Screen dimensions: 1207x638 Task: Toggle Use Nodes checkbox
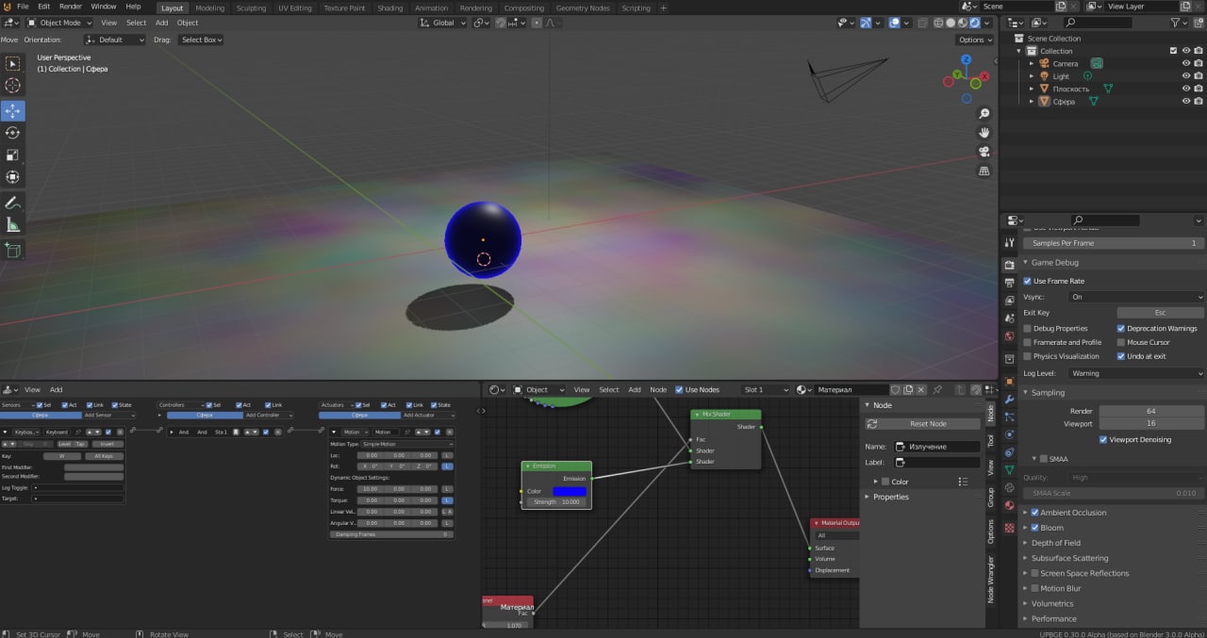[679, 389]
